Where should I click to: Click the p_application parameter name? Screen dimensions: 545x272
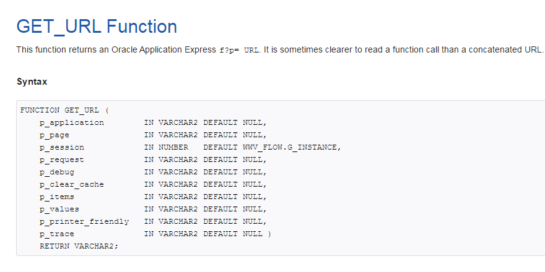tap(72, 122)
